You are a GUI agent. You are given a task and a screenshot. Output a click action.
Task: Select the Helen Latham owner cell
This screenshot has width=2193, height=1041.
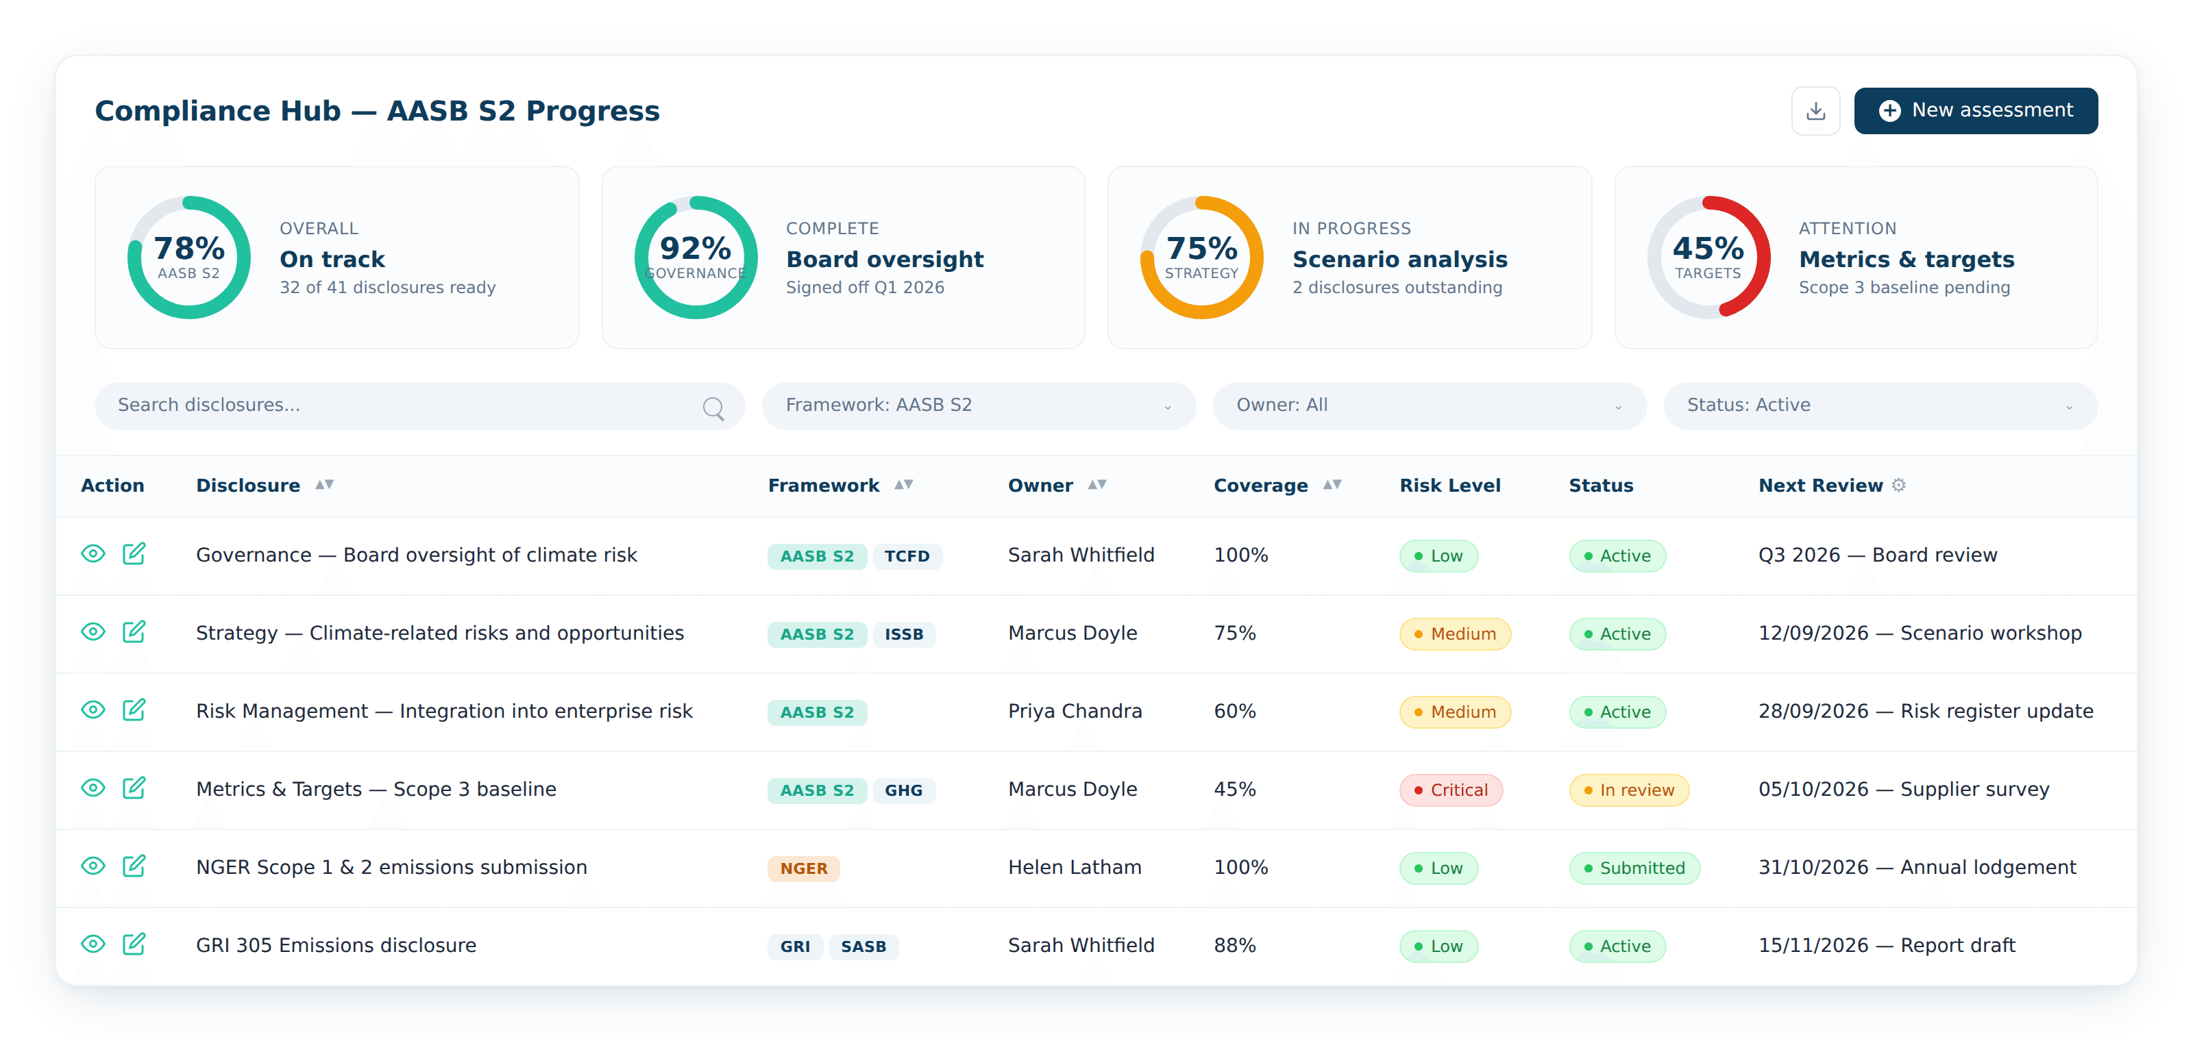click(1075, 868)
